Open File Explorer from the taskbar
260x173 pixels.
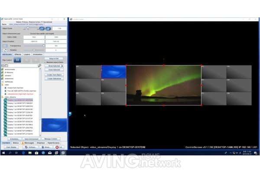30,153
